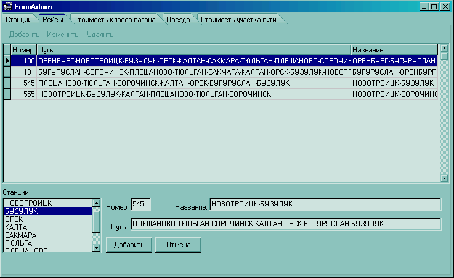
Task: Select the row indicator arrow of route 100
Action: (7, 60)
